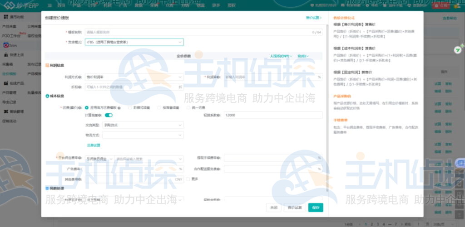This screenshot has width=465, height=227.
Task: Open the category search dropdown beside 引用类目佣金
Action: point(149,159)
